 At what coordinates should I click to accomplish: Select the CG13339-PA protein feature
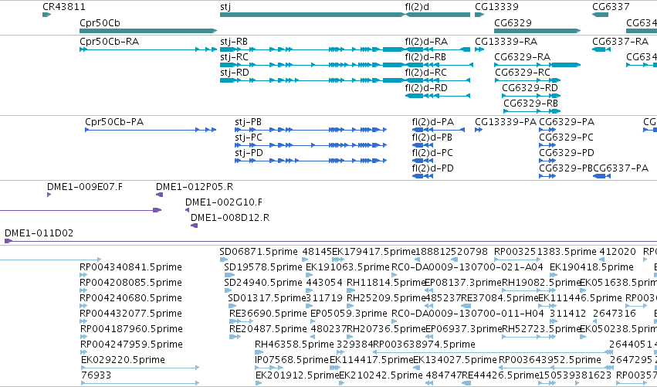tap(479, 130)
